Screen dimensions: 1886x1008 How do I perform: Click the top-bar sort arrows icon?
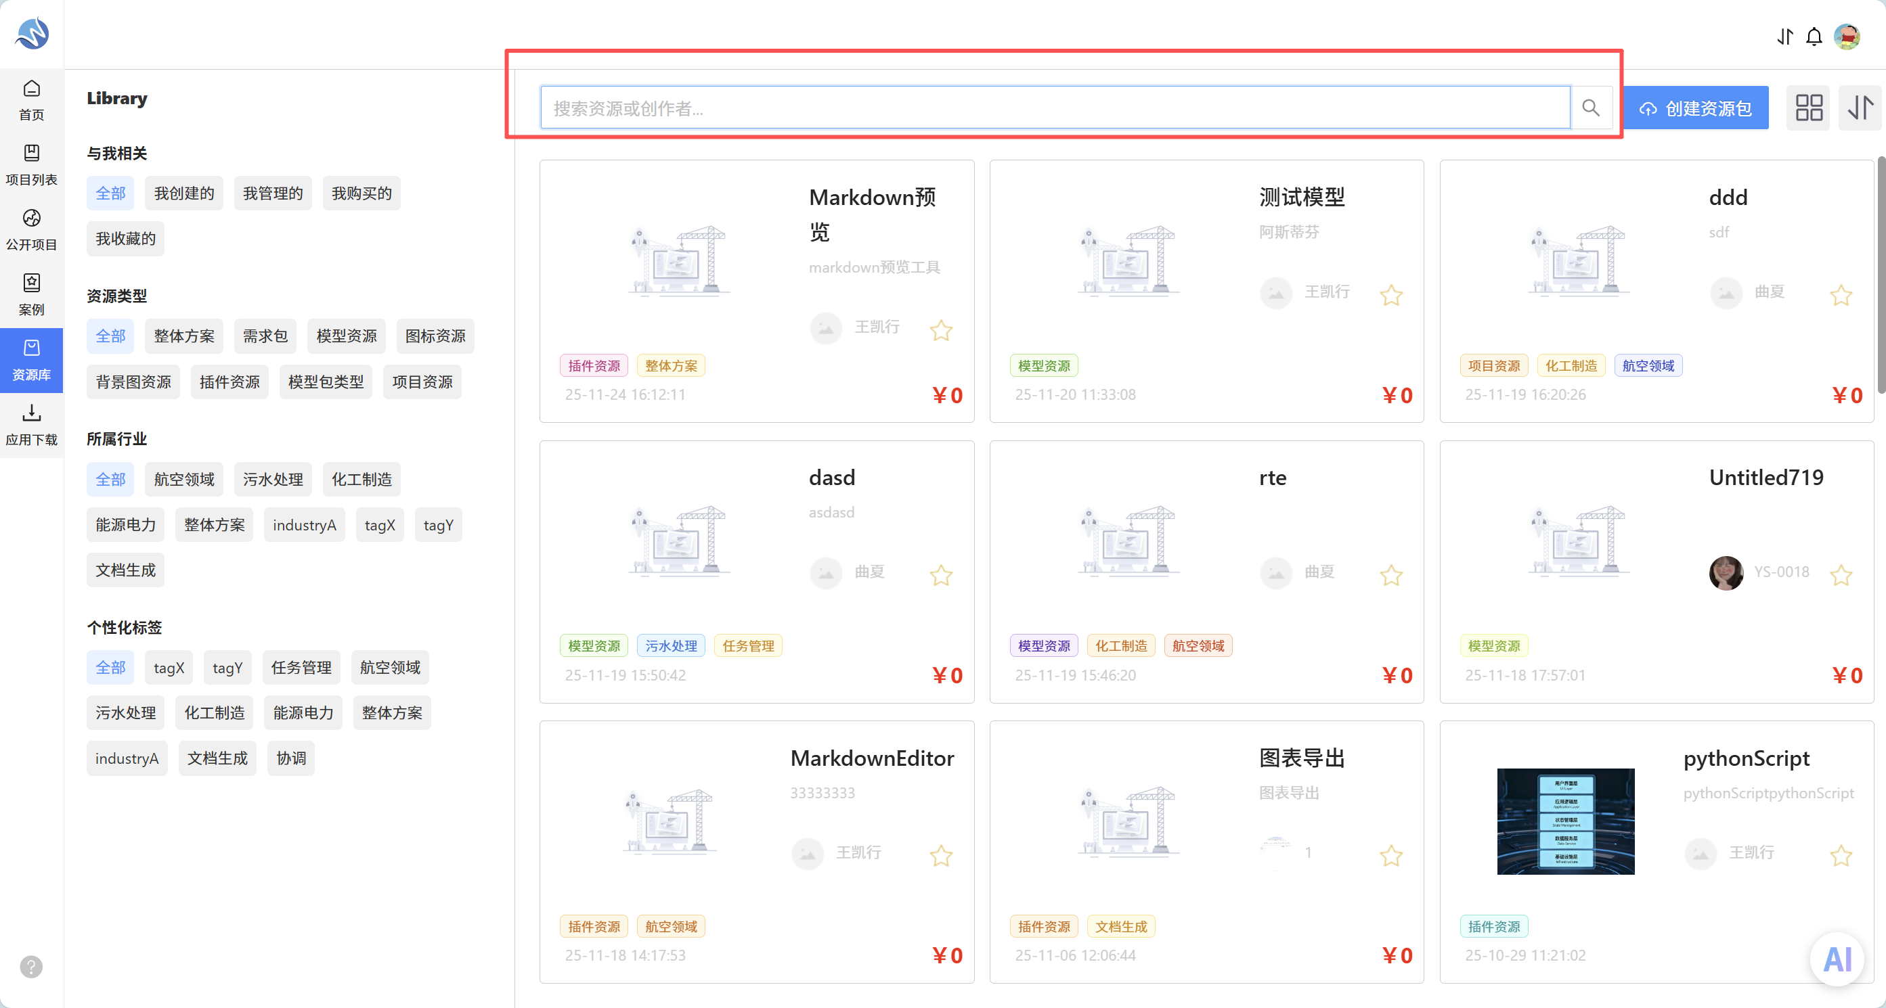click(x=1785, y=37)
